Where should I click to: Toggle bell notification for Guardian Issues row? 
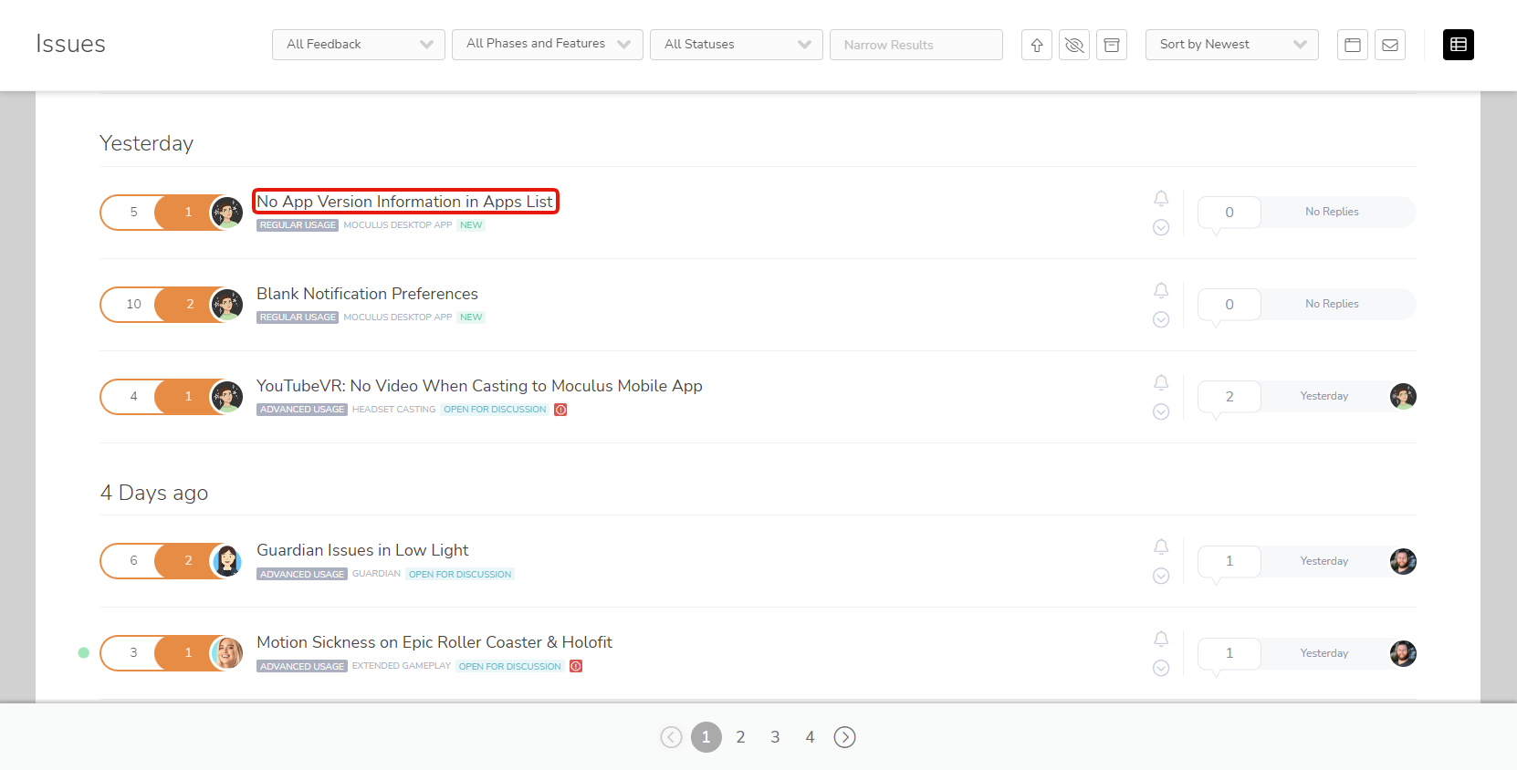click(x=1161, y=546)
